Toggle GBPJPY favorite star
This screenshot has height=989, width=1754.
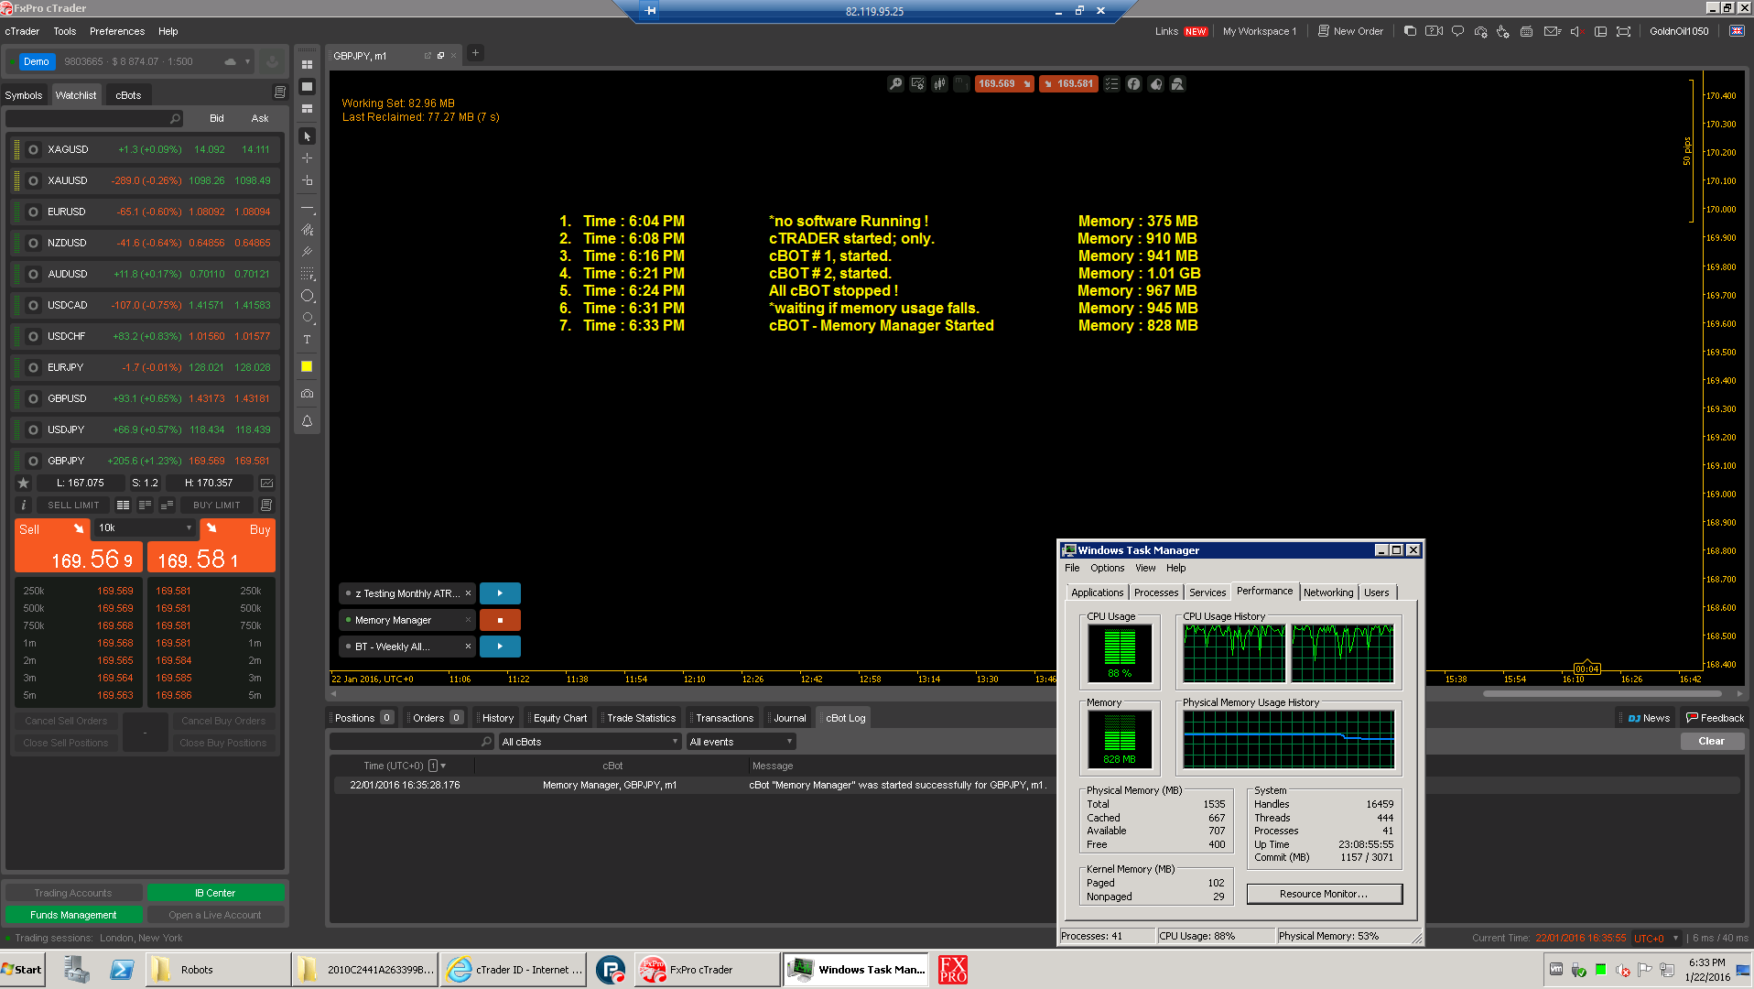tap(24, 484)
